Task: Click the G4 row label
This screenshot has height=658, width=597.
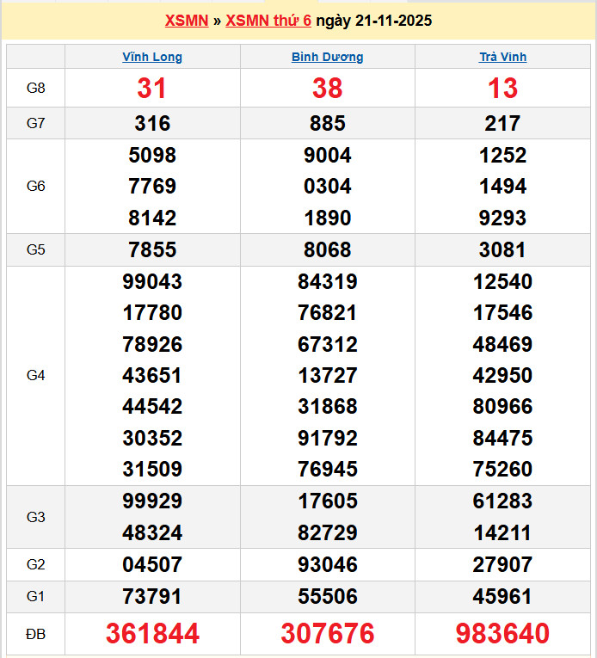Action: tap(35, 375)
